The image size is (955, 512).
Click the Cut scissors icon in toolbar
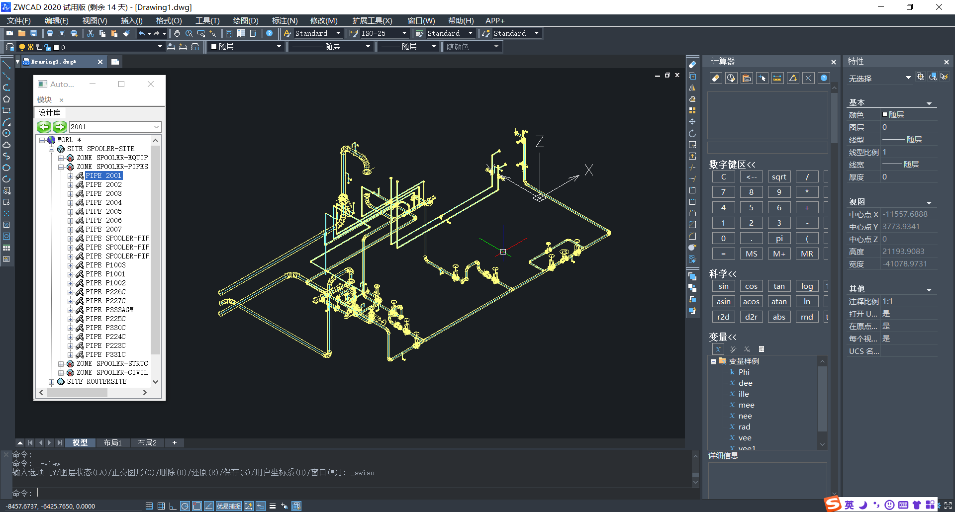click(x=91, y=33)
